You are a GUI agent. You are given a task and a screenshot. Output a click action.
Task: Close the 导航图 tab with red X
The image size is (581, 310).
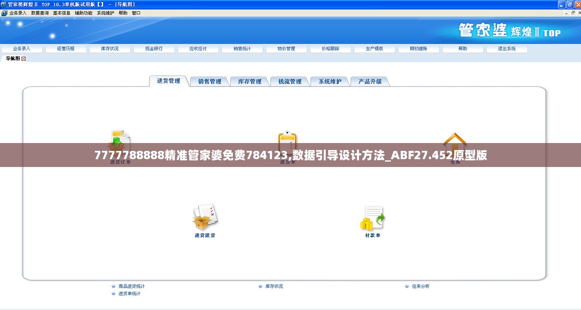point(24,59)
